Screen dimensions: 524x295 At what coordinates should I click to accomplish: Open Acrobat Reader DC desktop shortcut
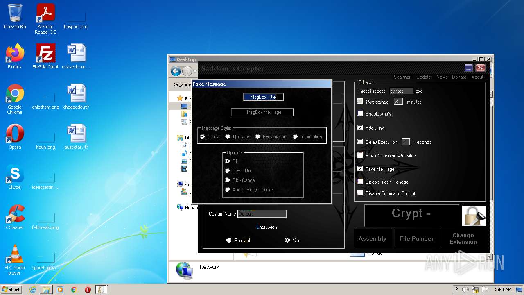(45, 18)
